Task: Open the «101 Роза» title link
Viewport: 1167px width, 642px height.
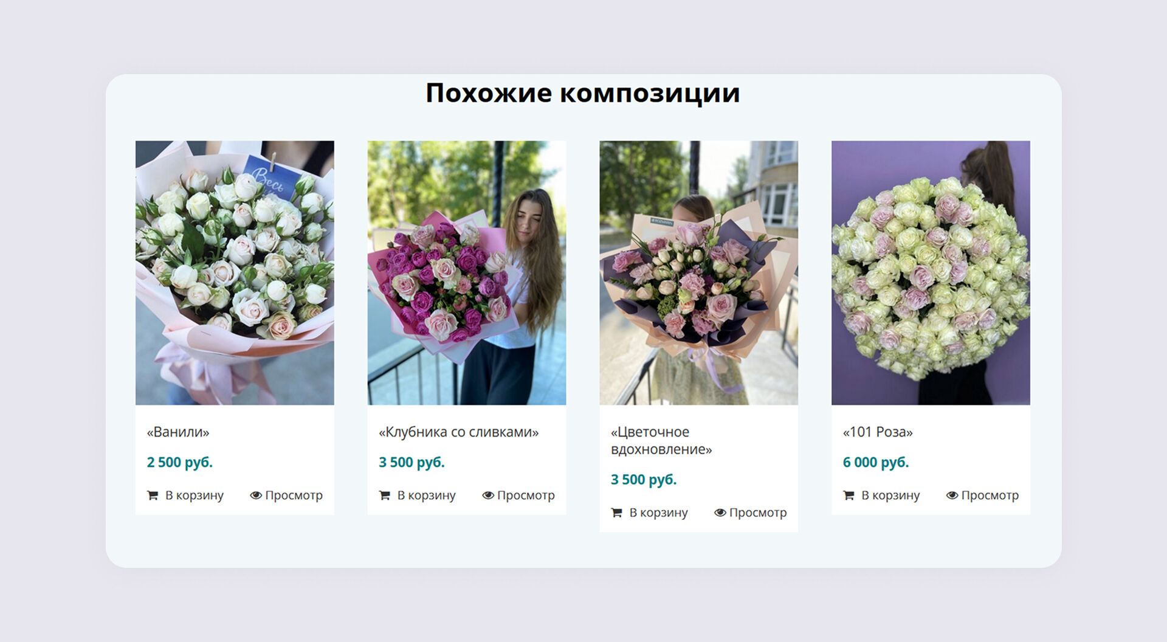Action: pos(878,432)
